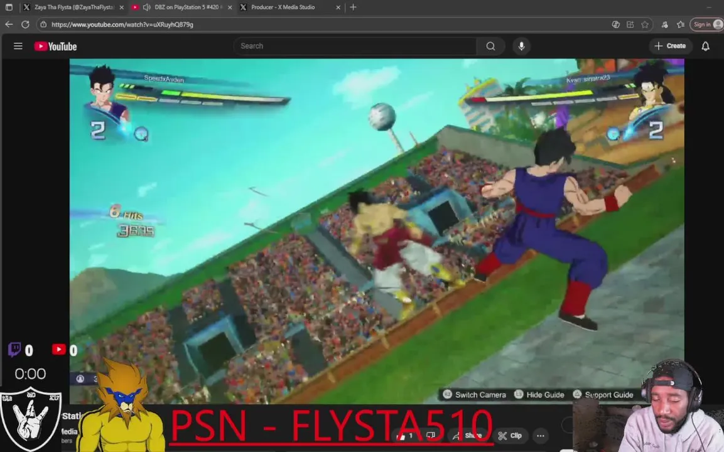
Task: Click the browser Sign in button
Action: pos(706,24)
